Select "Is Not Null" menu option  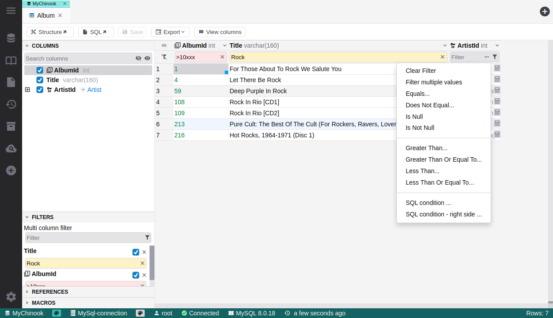[x=420, y=128]
